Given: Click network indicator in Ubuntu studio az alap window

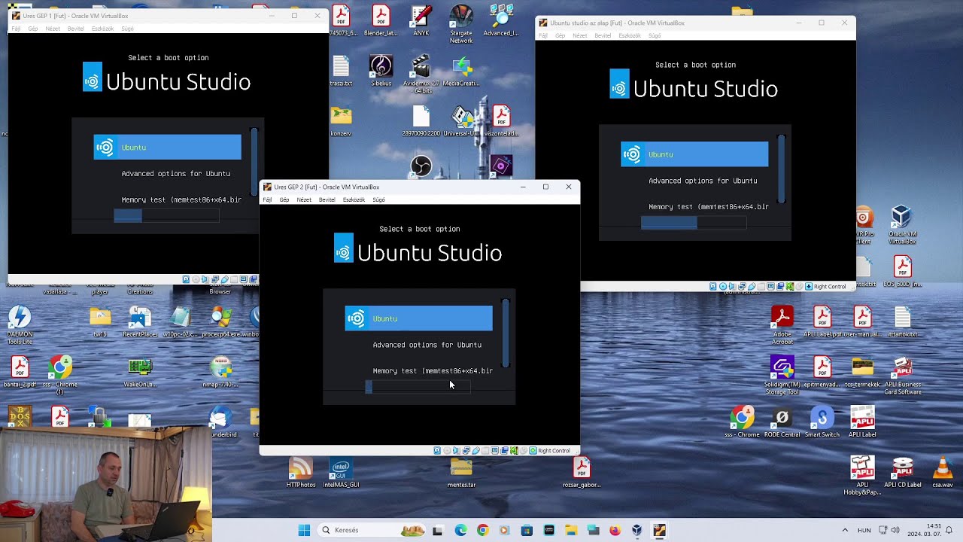Looking at the screenshot, I should point(742,286).
